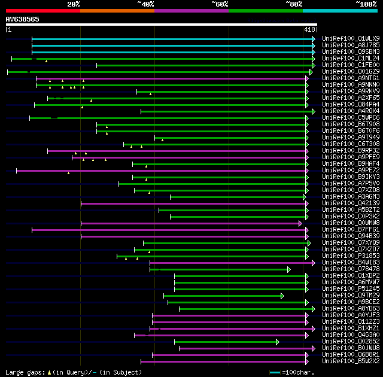Click the cyan alignment bar for UniRef100_Q1WLX9

(x=172, y=39)
